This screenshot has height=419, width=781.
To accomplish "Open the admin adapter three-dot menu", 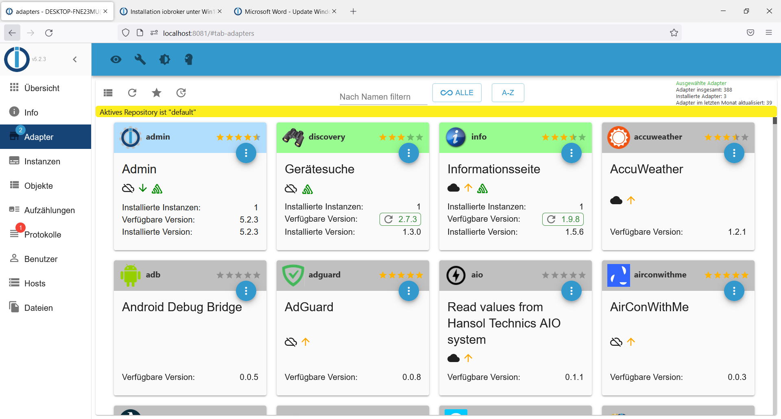I will pyautogui.click(x=246, y=153).
